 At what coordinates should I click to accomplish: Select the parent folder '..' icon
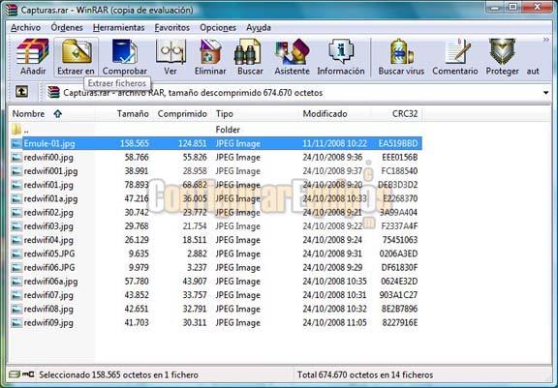[16, 130]
